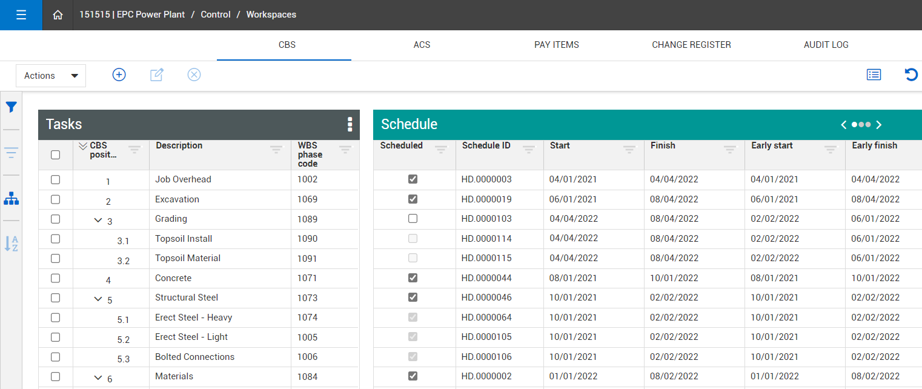Viewport: 922px width, 389px height.
Task: Go to the home page icon
Action: 58,15
